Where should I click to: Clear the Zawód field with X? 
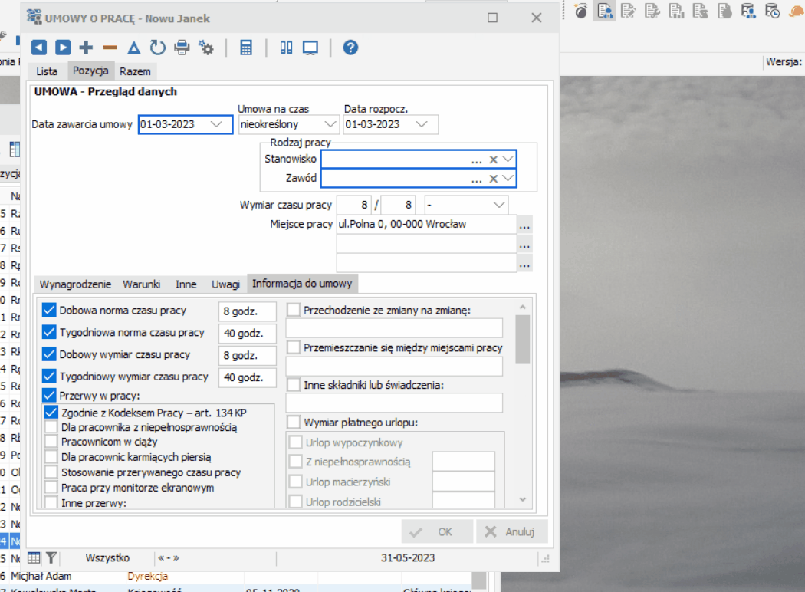coord(494,179)
